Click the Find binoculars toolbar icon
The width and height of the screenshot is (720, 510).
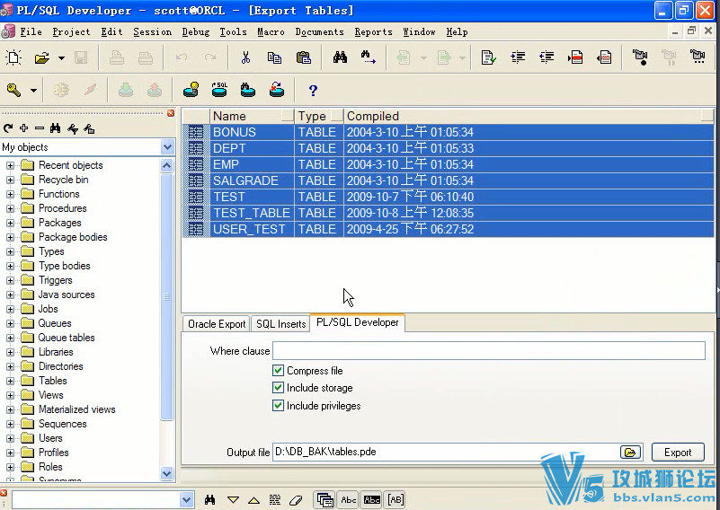click(341, 57)
